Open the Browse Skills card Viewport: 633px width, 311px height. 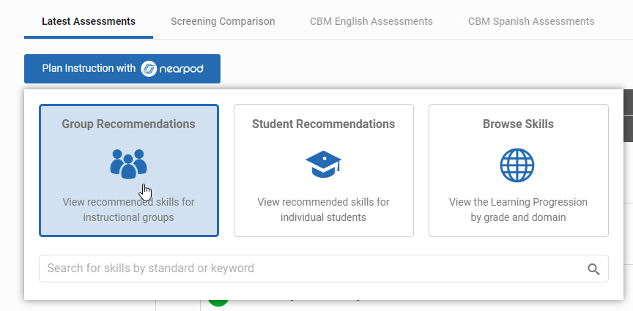click(519, 171)
